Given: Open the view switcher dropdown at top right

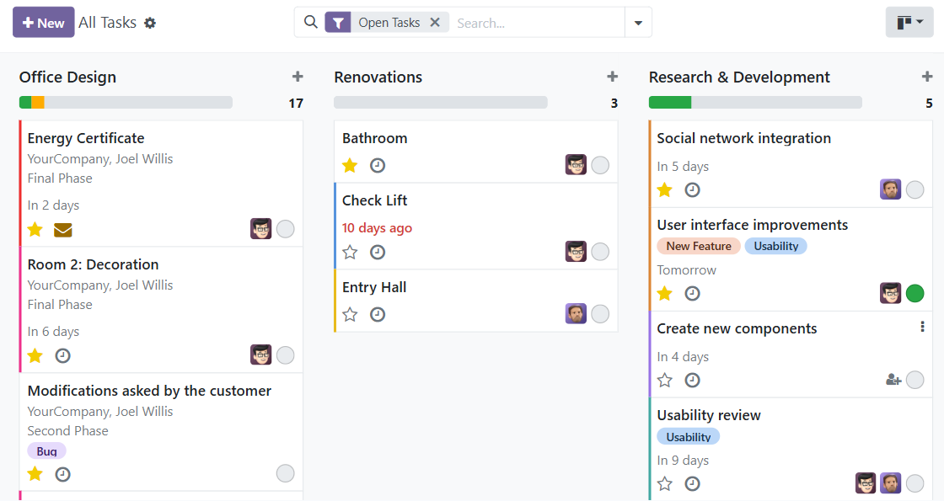Looking at the screenshot, I should (x=909, y=22).
